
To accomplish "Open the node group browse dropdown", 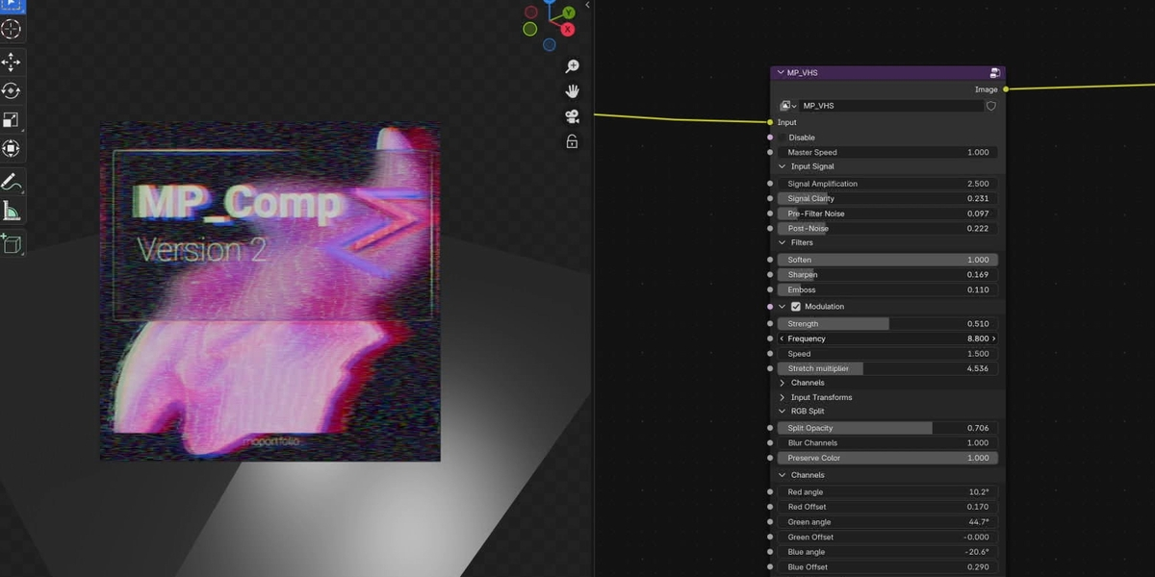I will tap(788, 106).
